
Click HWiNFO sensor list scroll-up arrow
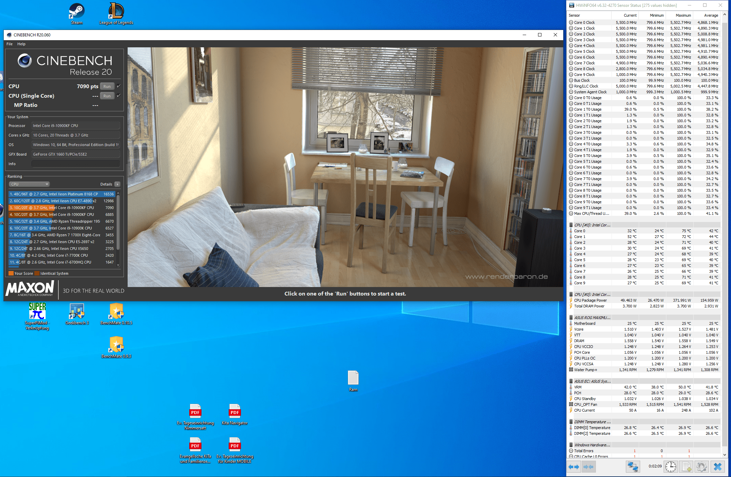coord(725,15)
